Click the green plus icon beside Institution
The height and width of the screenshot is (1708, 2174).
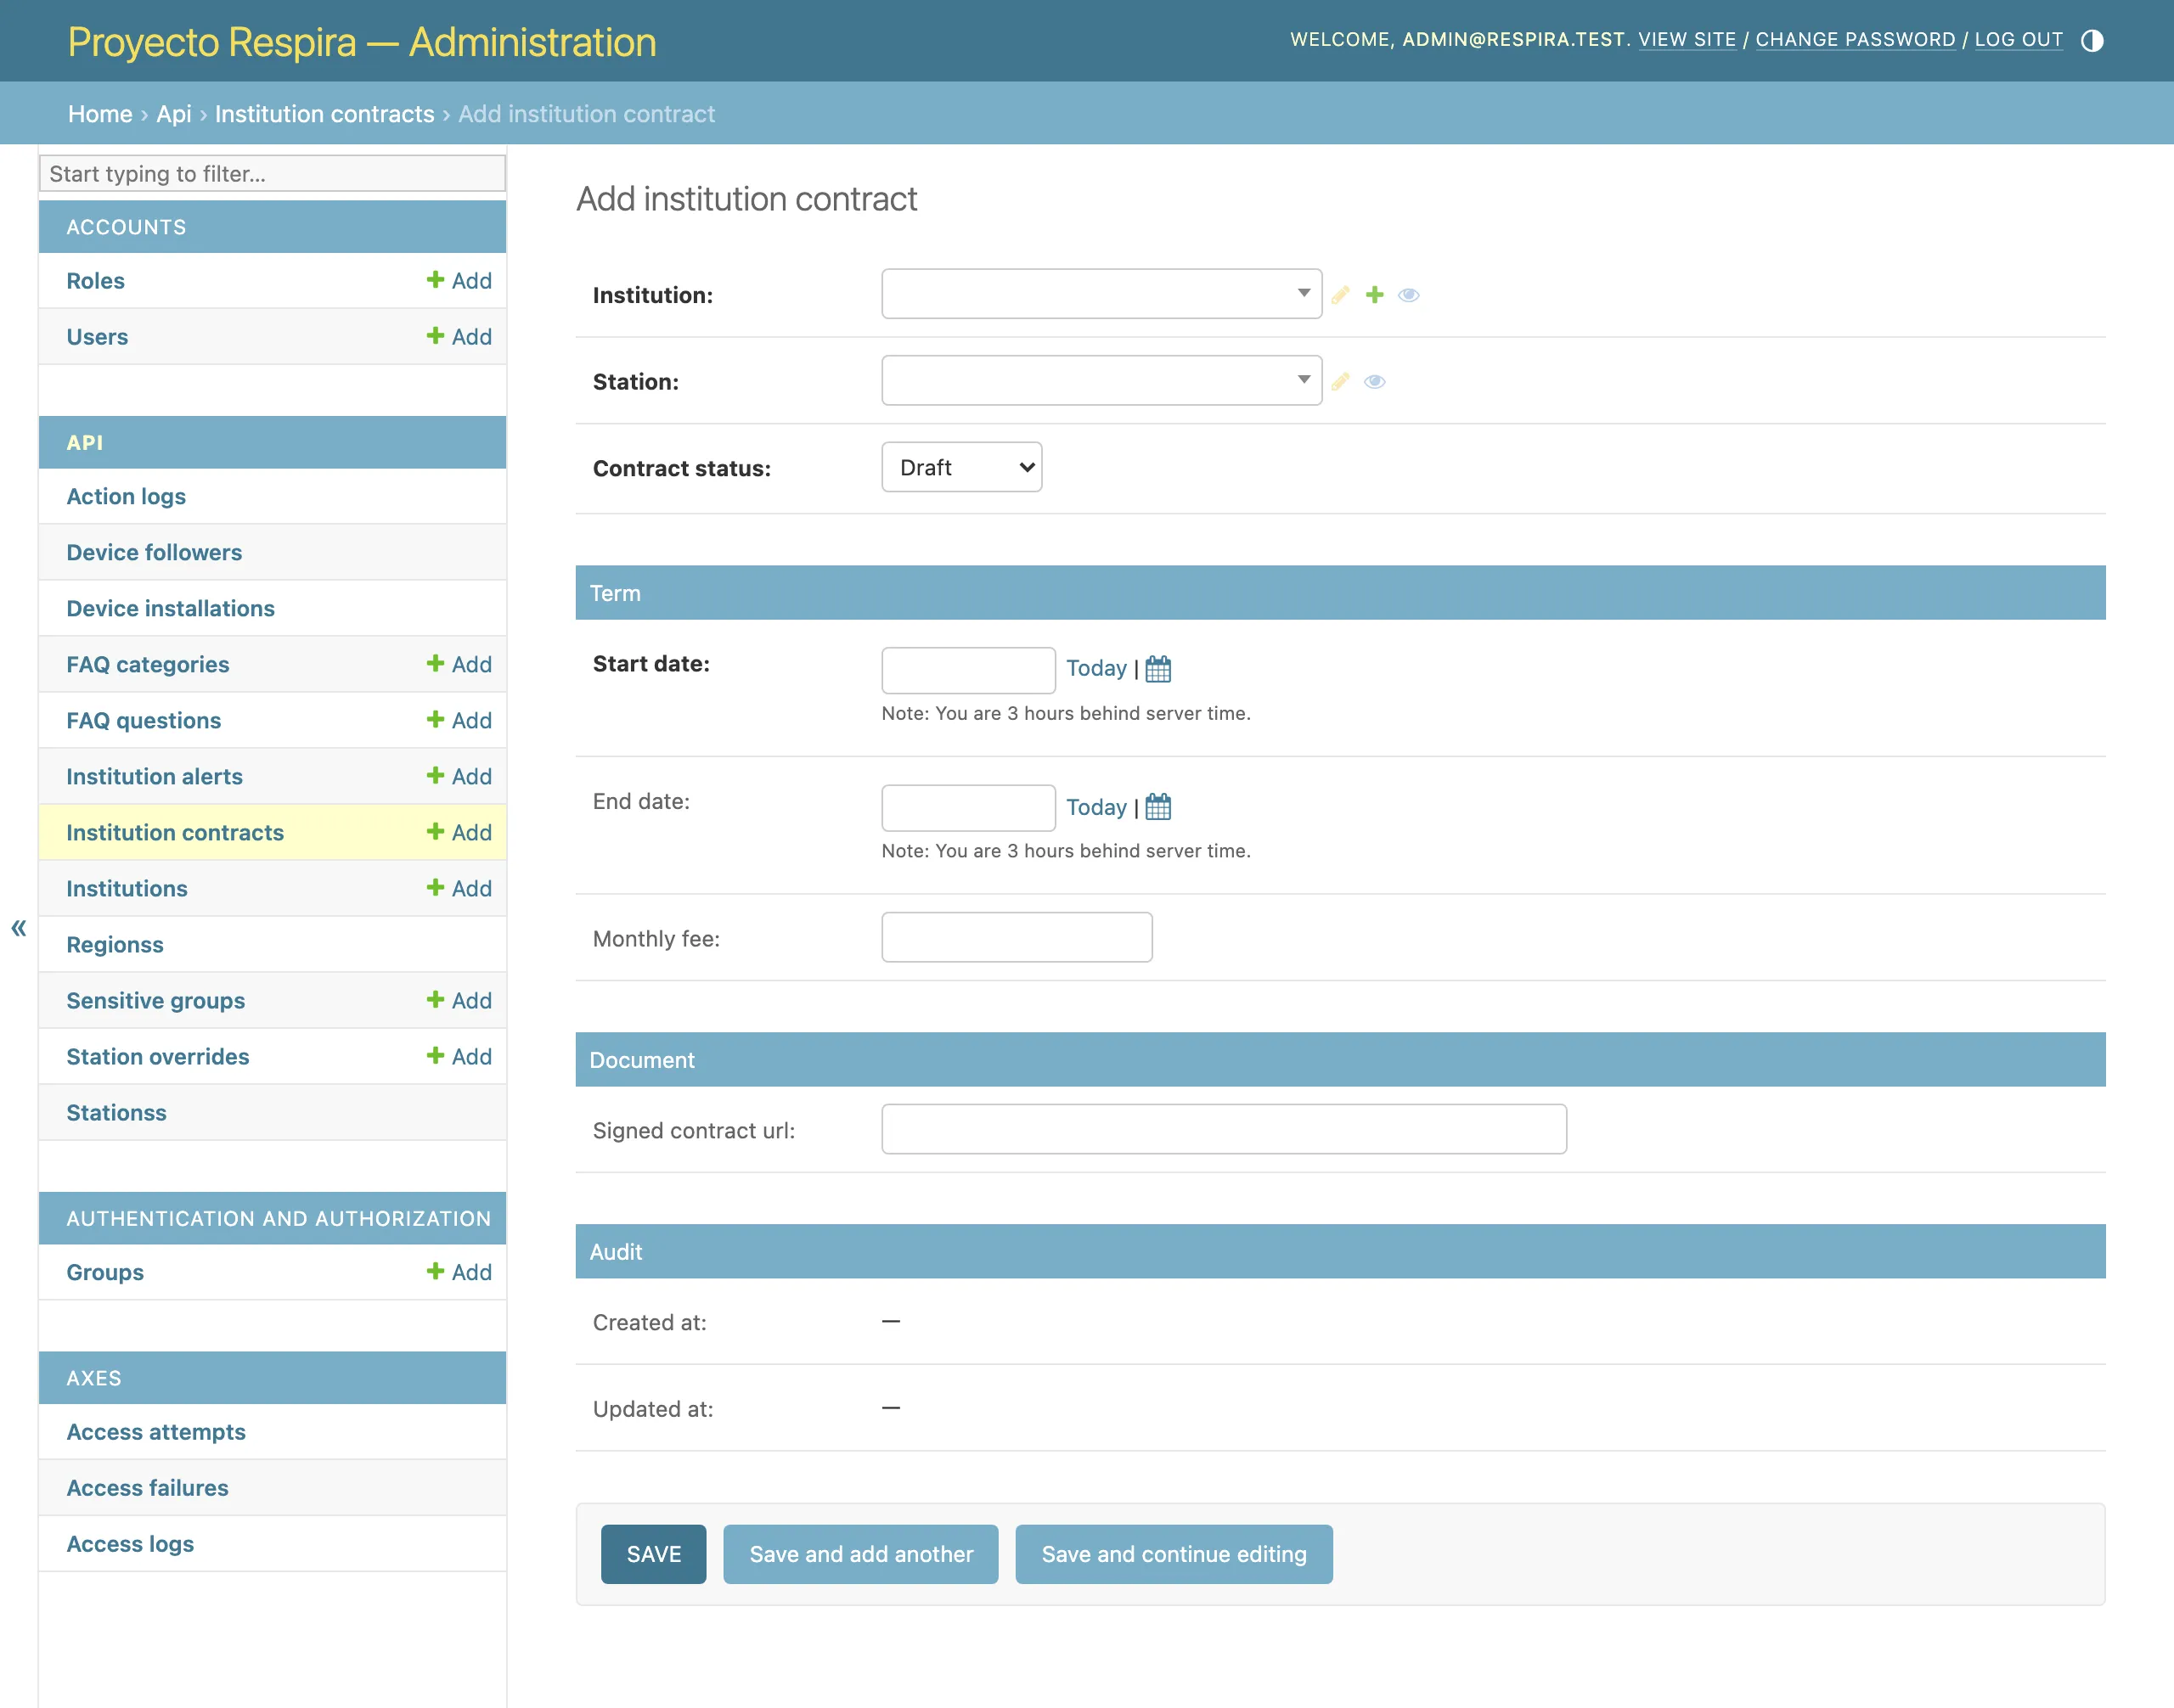[x=1375, y=295]
